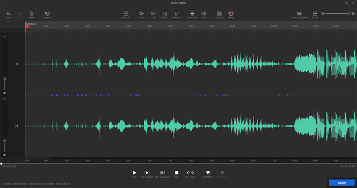The width and height of the screenshot is (357, 188).
Task: Click the Mute toolbar icon
Action: [204, 14]
